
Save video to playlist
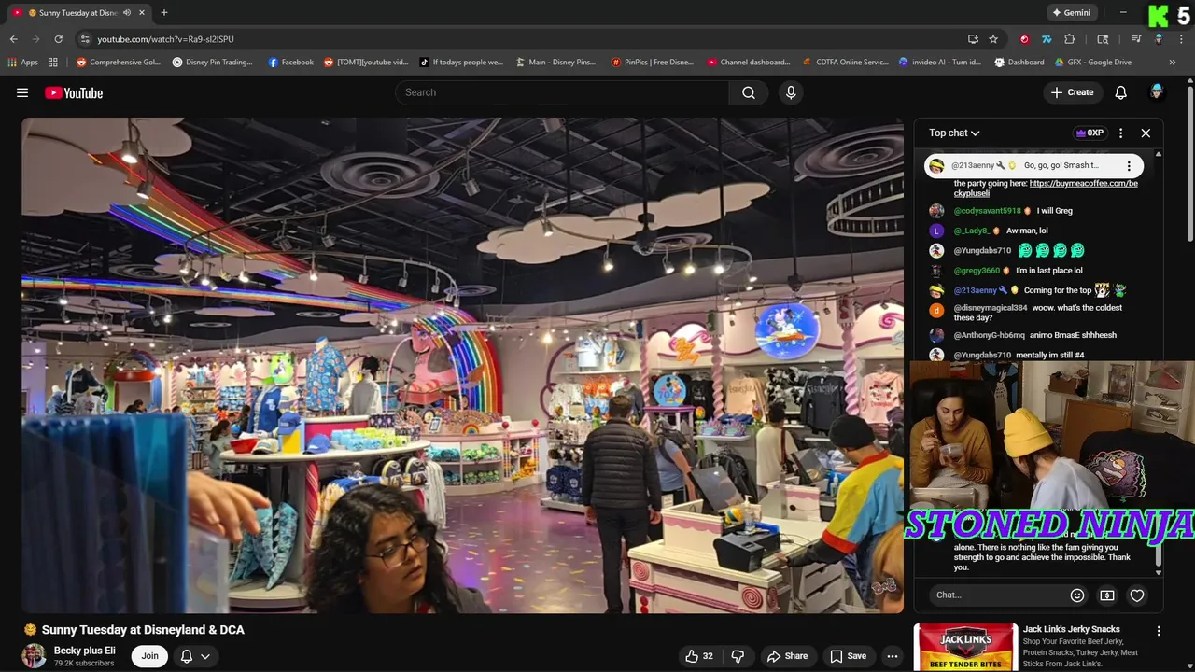(848, 656)
